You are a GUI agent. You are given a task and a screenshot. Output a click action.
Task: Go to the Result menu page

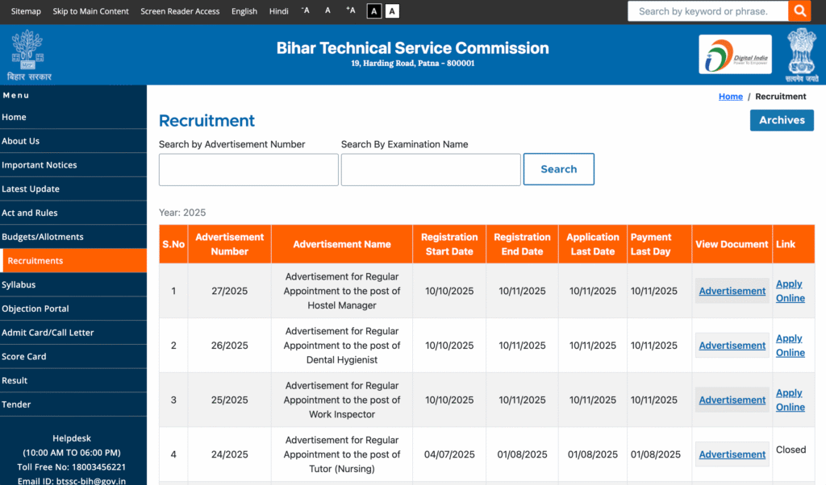pos(15,380)
